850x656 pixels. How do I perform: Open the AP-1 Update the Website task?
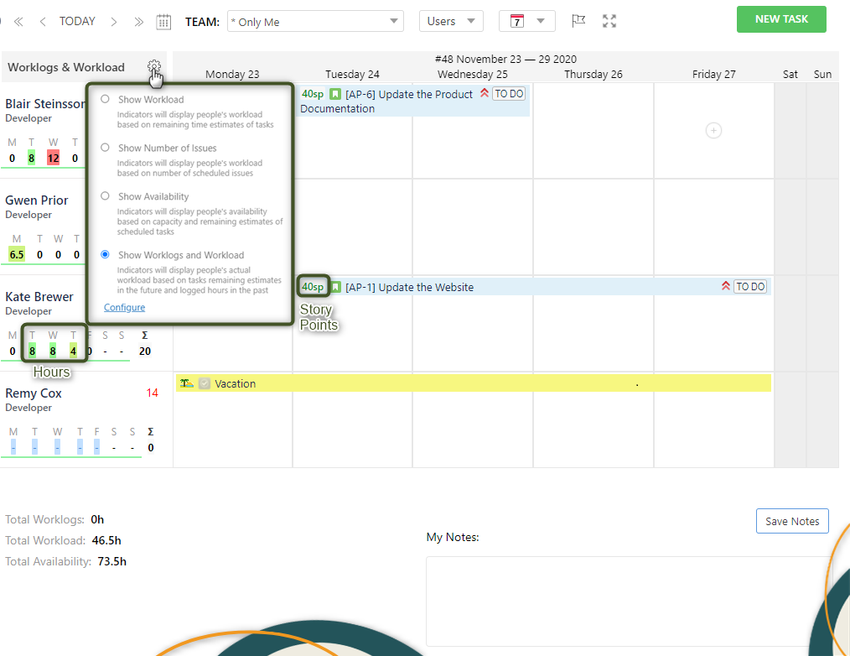(534, 287)
